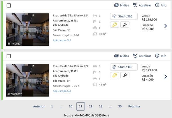Image resolution: width=172 pixels, height=118 pixels.
Task: Click Atualizar on the second listing
Action: 142,56
